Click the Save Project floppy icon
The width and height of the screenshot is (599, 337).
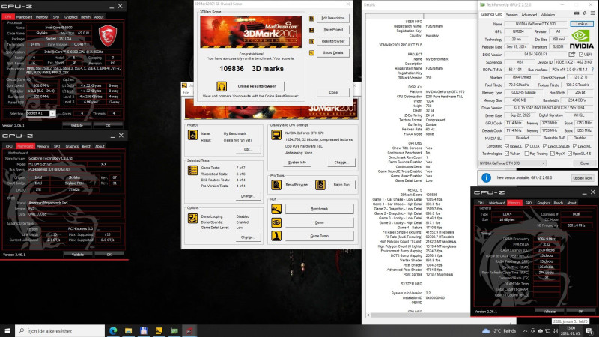[311, 30]
